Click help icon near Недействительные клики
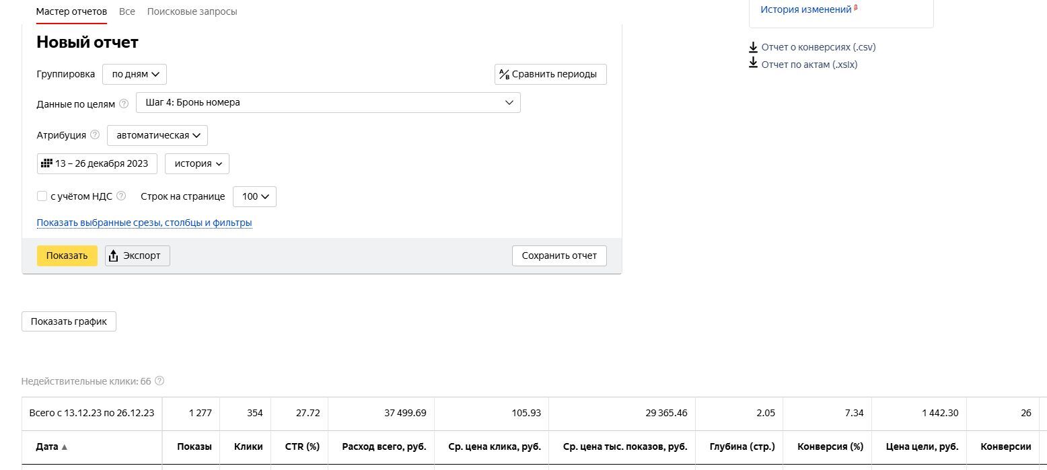The height and width of the screenshot is (470, 1047). (159, 381)
